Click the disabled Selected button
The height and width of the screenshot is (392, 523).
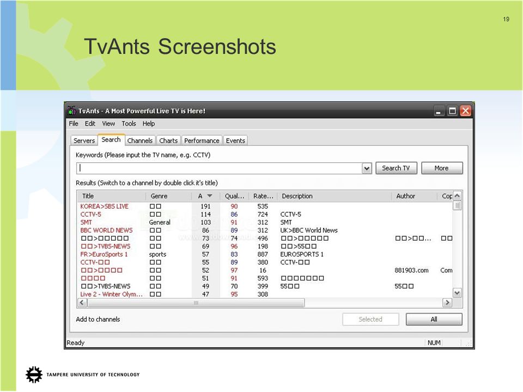(370, 320)
